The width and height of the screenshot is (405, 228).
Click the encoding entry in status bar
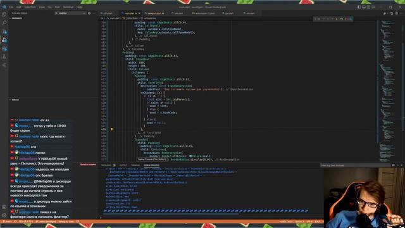(309, 222)
